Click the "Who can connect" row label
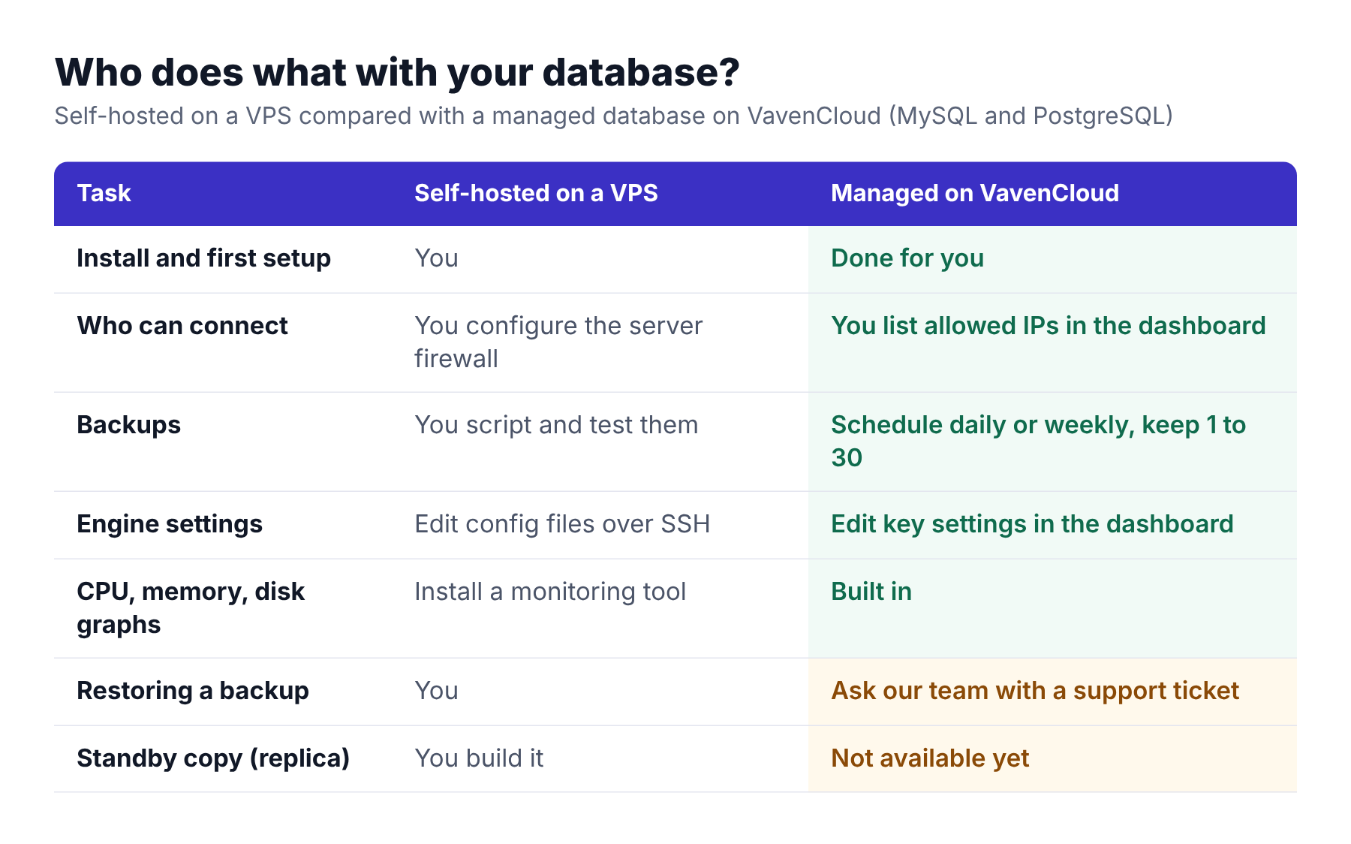This screenshot has height=844, width=1351. [182, 326]
